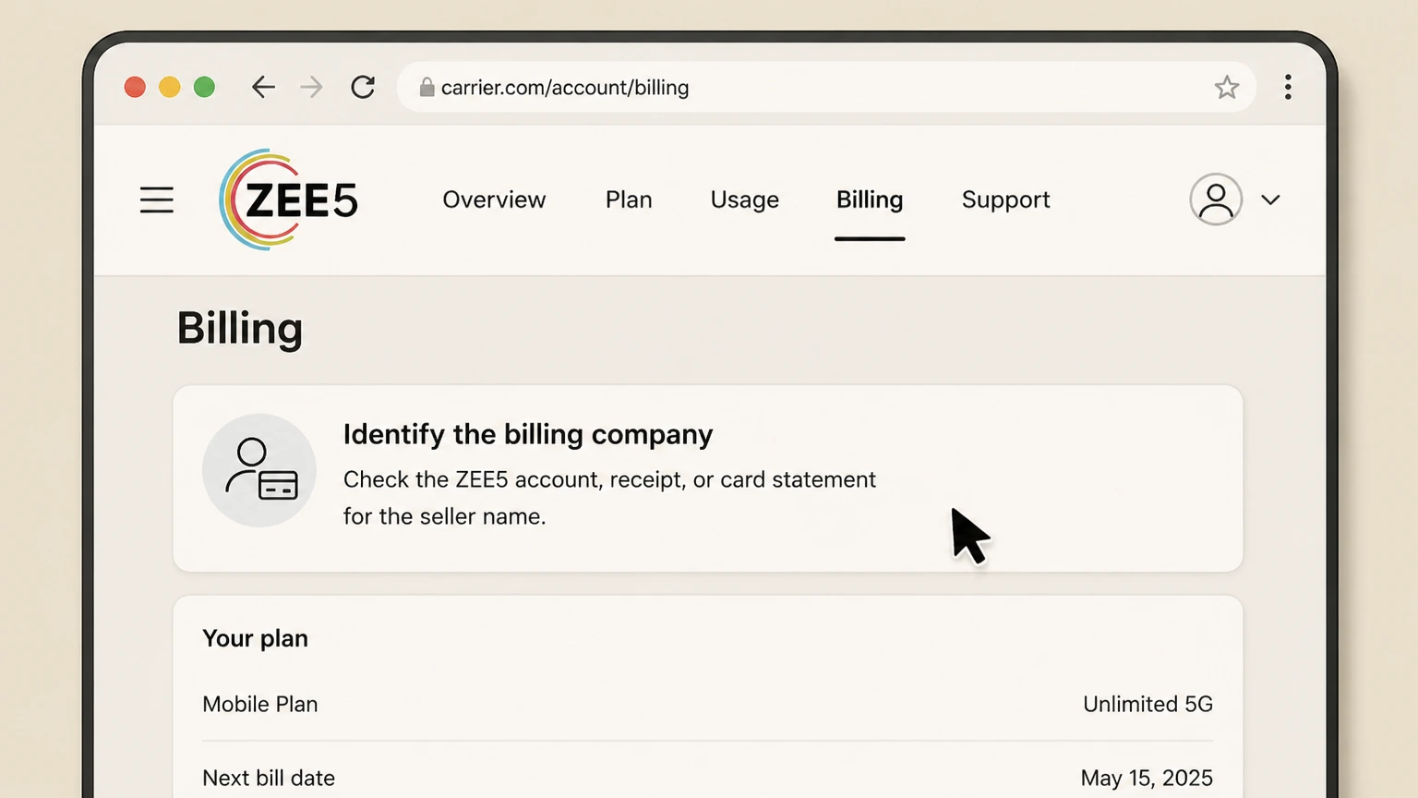Click the 'Check the ZEE5 account' description
The height and width of the screenshot is (798, 1418).
(x=609, y=498)
